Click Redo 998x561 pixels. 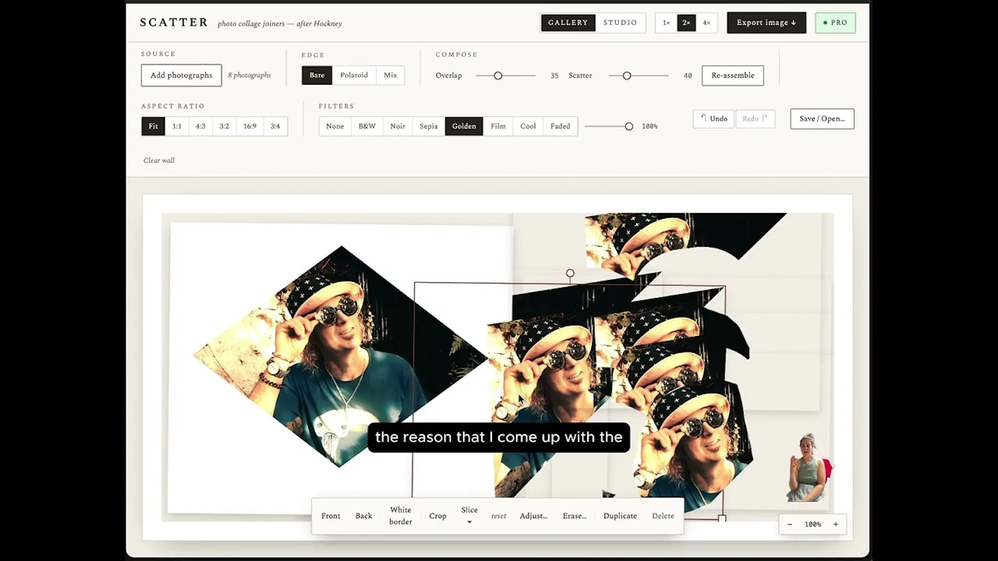(x=755, y=118)
